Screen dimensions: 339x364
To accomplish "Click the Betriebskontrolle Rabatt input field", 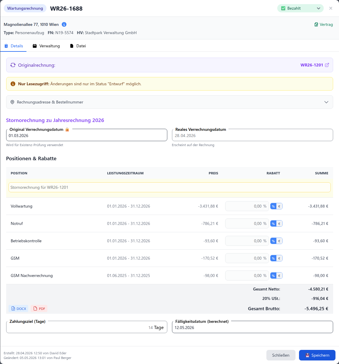I will (247, 241).
